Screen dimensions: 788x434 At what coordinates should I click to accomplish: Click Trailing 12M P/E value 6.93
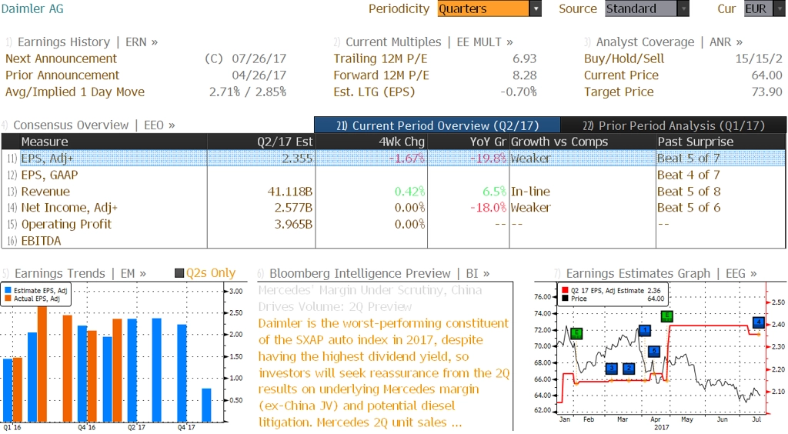[x=525, y=58]
